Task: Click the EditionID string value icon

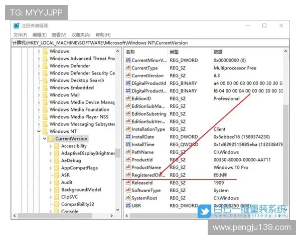Action: (x=128, y=99)
